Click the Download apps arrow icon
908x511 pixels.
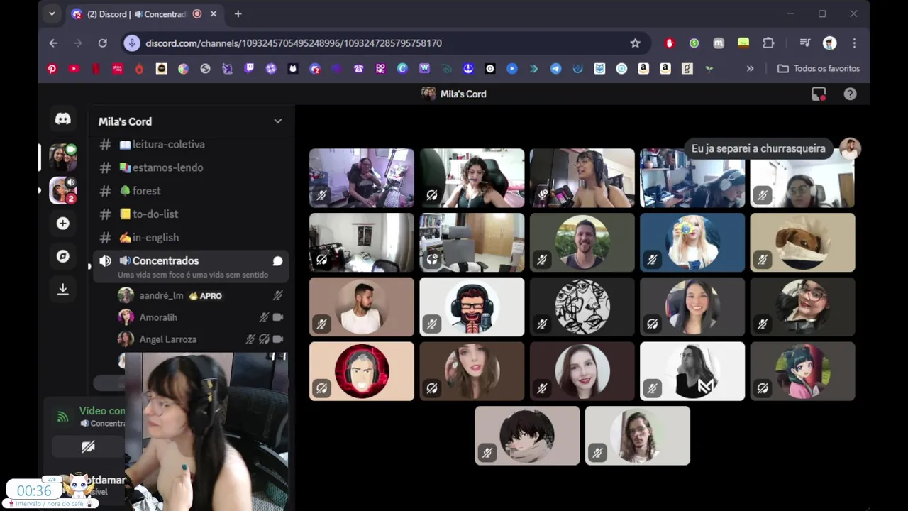[63, 289]
